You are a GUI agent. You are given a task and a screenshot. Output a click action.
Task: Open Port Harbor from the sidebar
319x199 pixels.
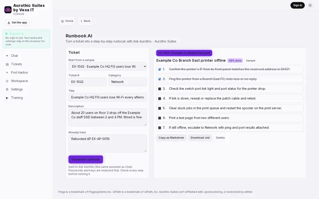click(27, 73)
